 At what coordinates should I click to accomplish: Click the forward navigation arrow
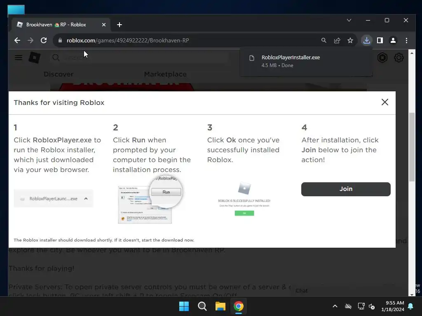click(30, 41)
